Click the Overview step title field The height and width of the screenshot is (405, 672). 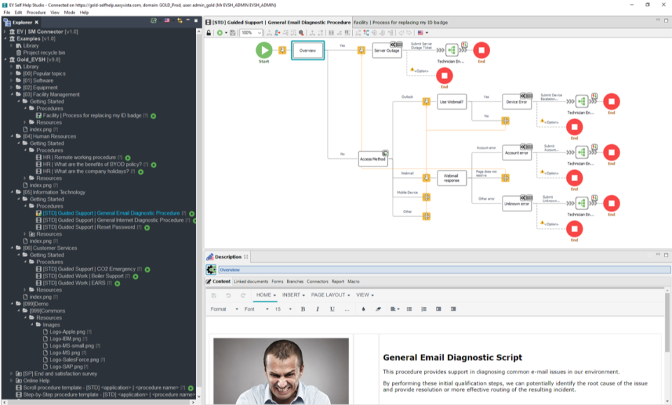(444, 270)
